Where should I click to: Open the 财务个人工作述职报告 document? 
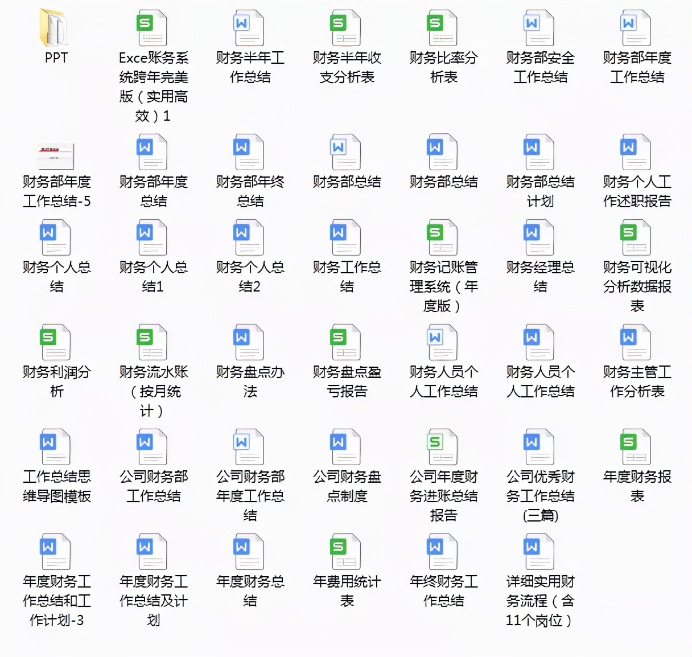[x=636, y=153]
